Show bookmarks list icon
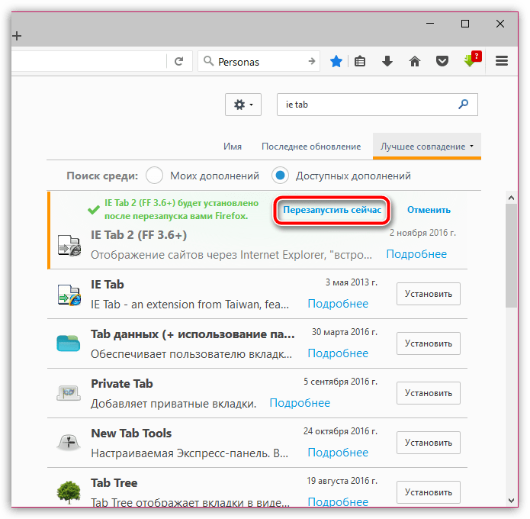The height and width of the screenshot is (519, 530). coord(360,61)
